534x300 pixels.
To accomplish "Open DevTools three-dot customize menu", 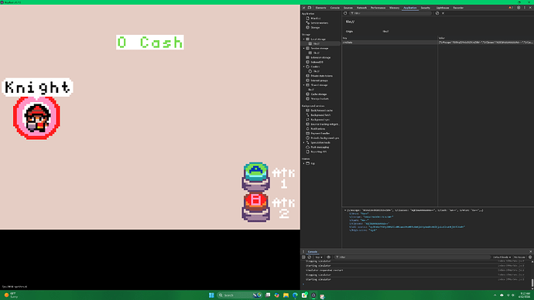I will [x=525, y=8].
